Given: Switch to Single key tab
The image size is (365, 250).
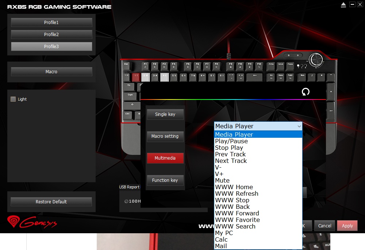Looking at the screenshot, I should pos(165,114).
